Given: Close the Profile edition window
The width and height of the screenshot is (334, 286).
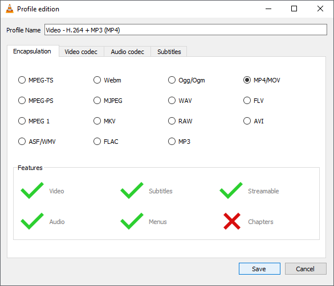Looking at the screenshot, I should (x=320, y=9).
